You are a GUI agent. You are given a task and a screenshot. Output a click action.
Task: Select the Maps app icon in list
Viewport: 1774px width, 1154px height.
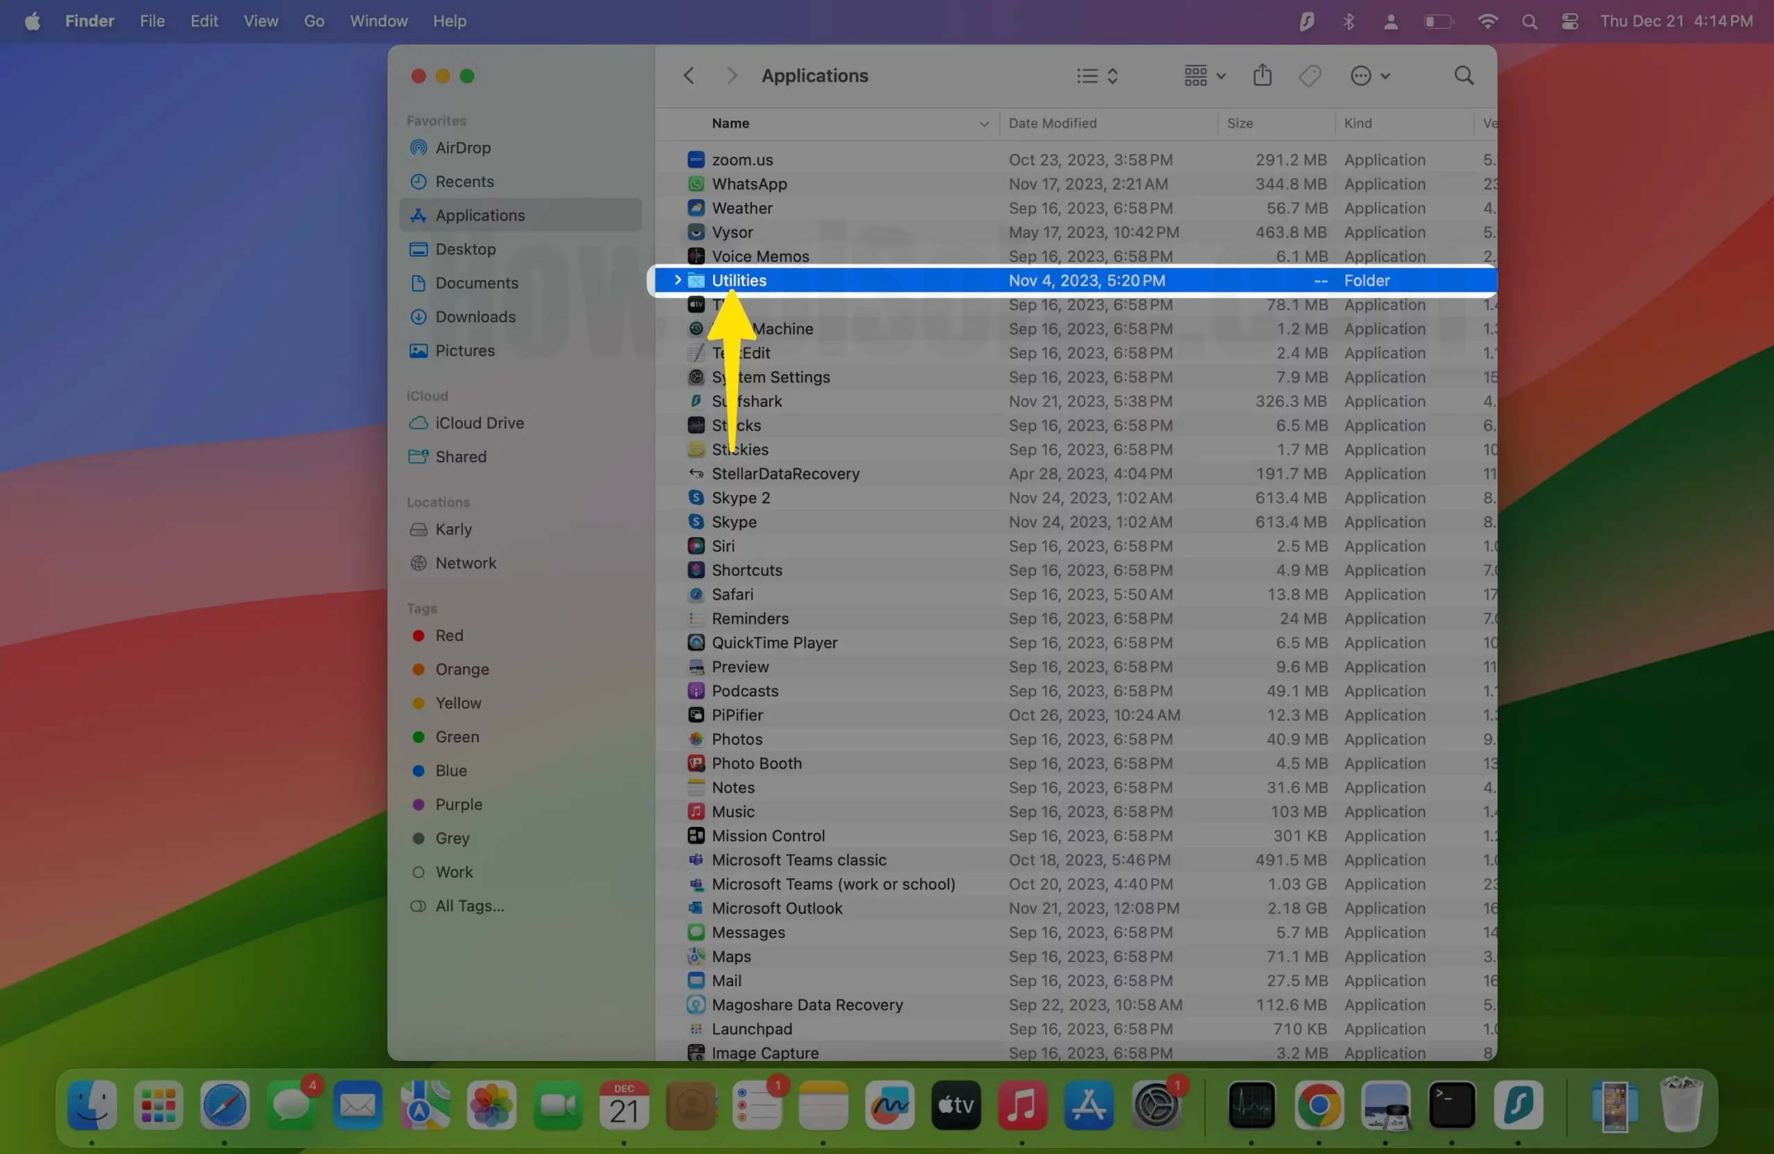tap(696, 956)
